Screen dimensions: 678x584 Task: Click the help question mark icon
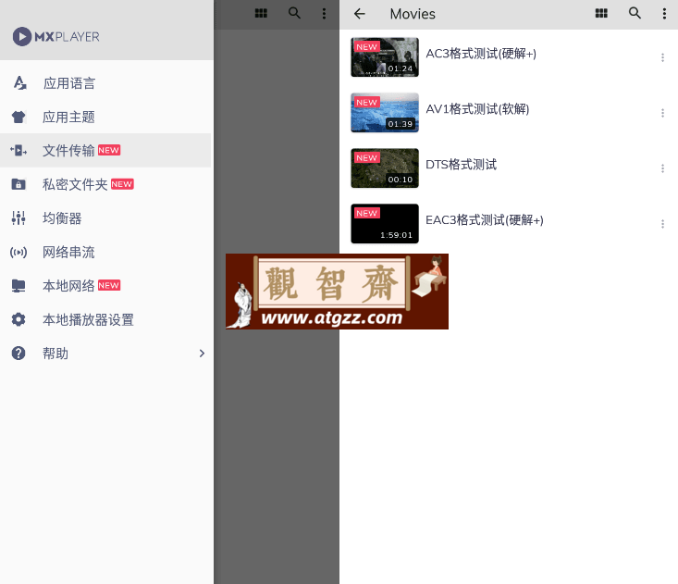(18, 354)
